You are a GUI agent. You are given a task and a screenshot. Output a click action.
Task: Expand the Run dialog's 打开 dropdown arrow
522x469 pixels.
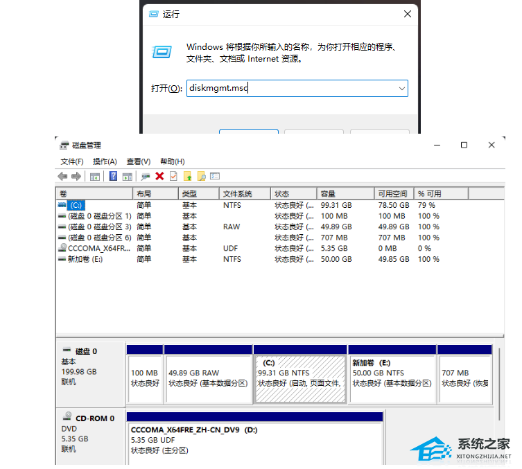click(x=401, y=89)
